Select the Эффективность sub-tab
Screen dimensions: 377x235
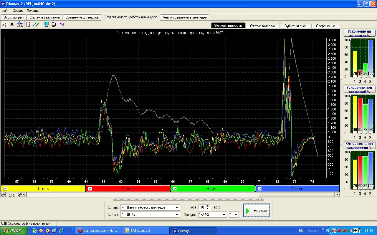click(228, 26)
